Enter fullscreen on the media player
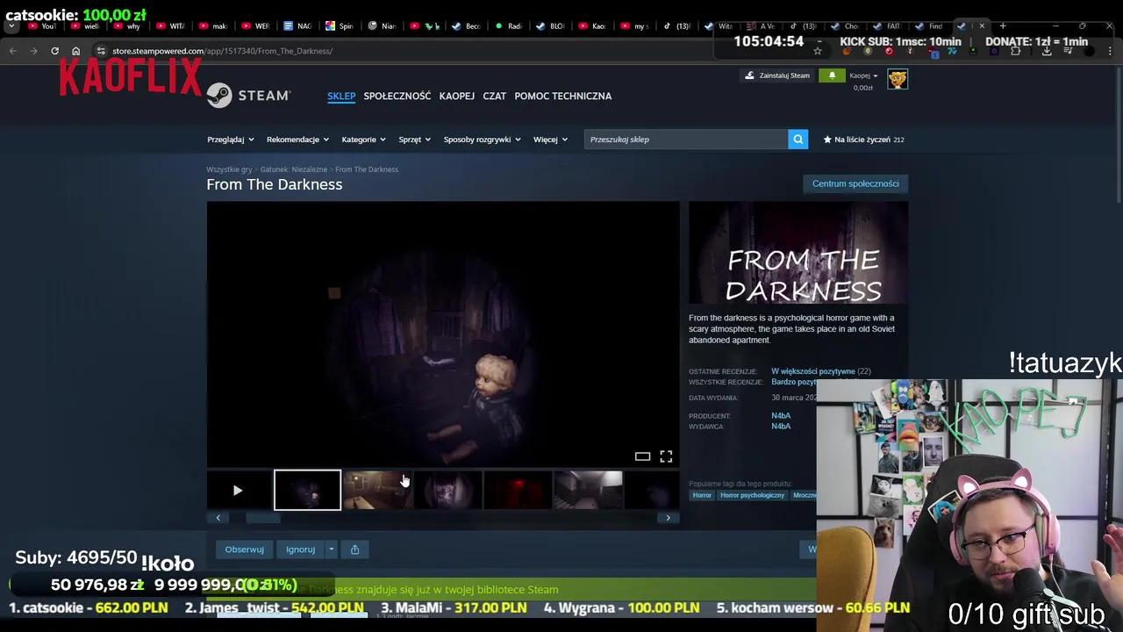The height and width of the screenshot is (632, 1123). [x=666, y=456]
